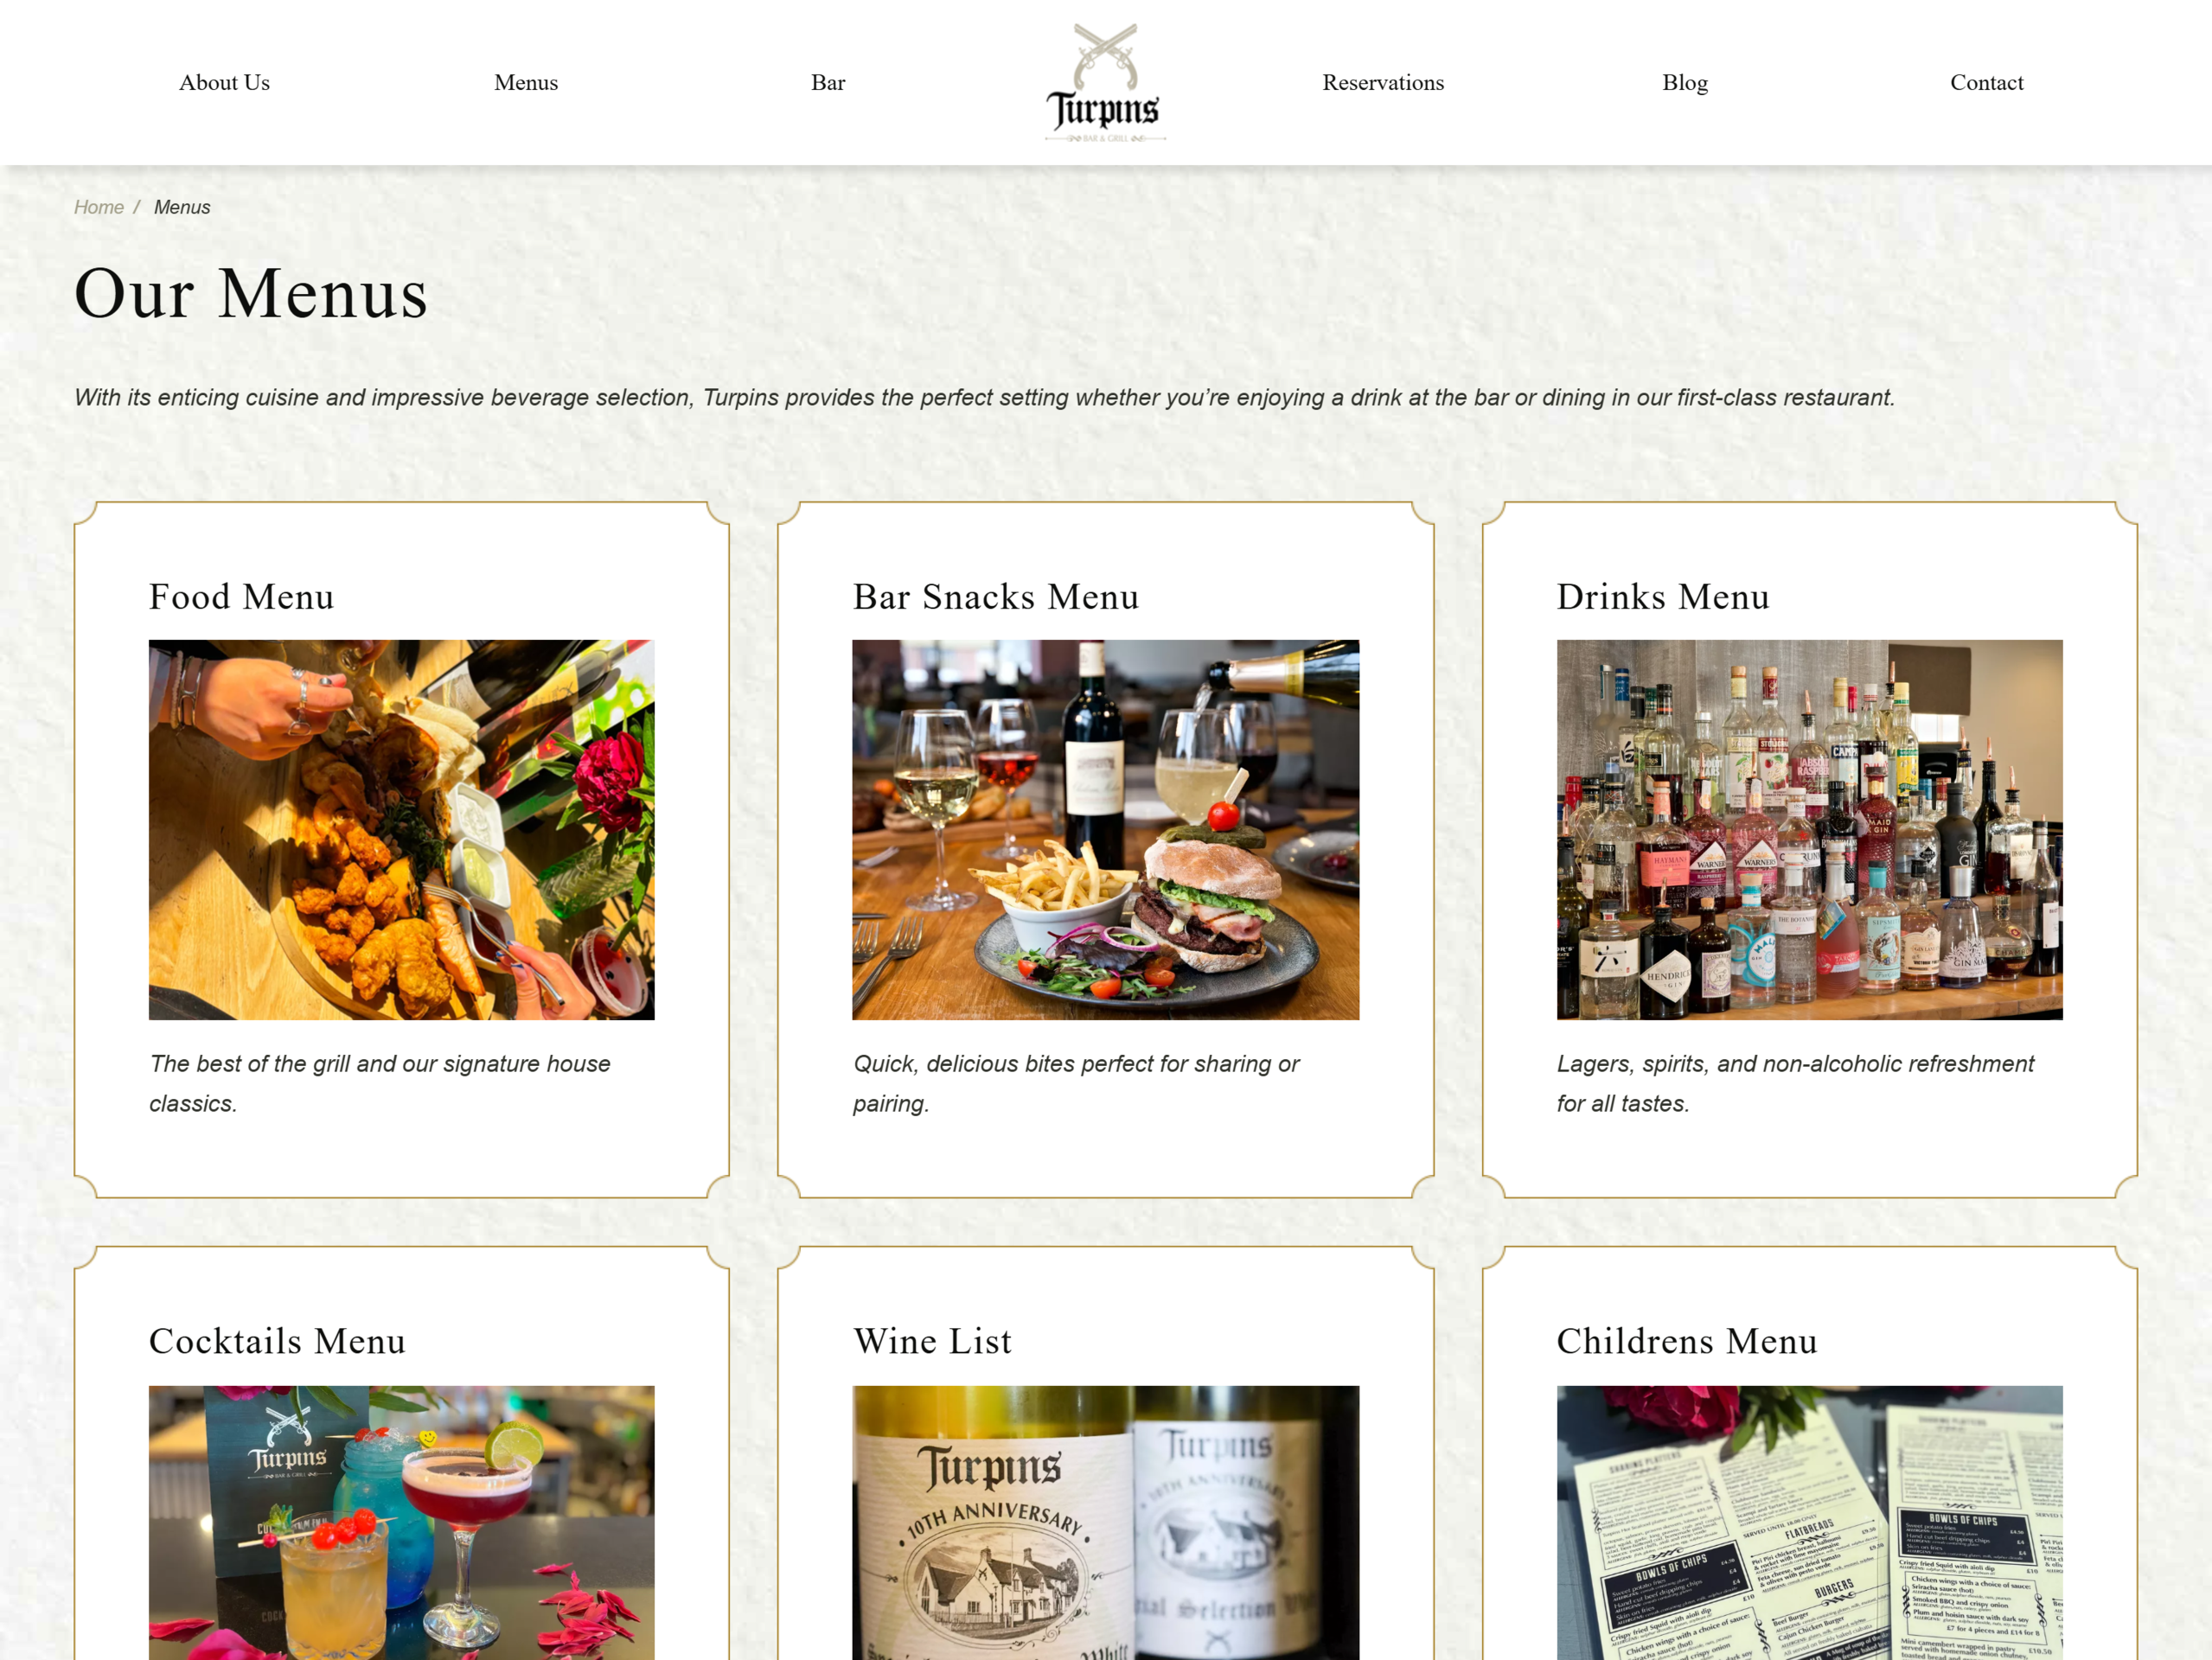2212x1660 pixels.
Task: Click the Turpins anniversary wine bottle photo
Action: pyautogui.click(x=1106, y=1523)
